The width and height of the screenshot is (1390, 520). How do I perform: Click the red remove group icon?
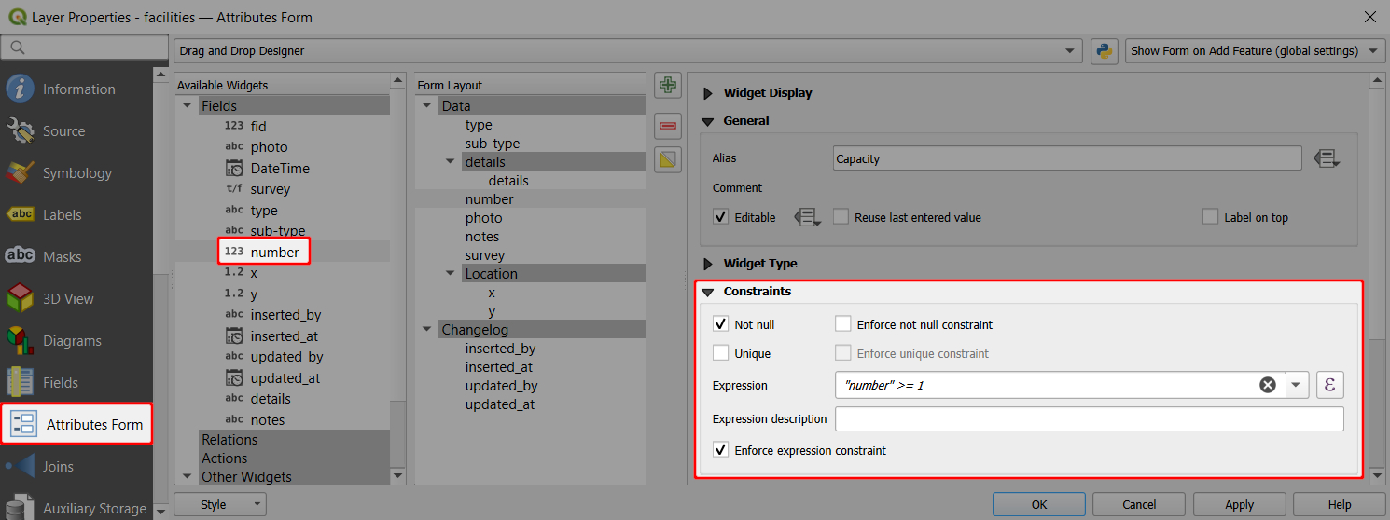[x=667, y=124]
